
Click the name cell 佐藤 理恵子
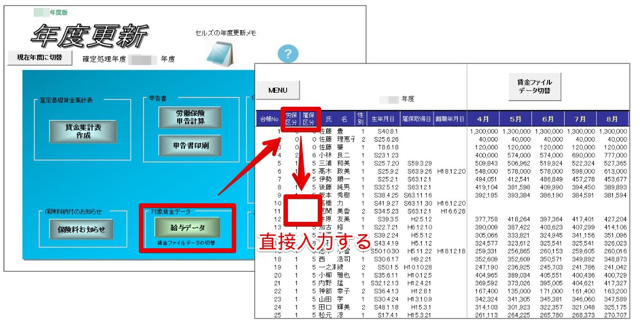point(337,139)
